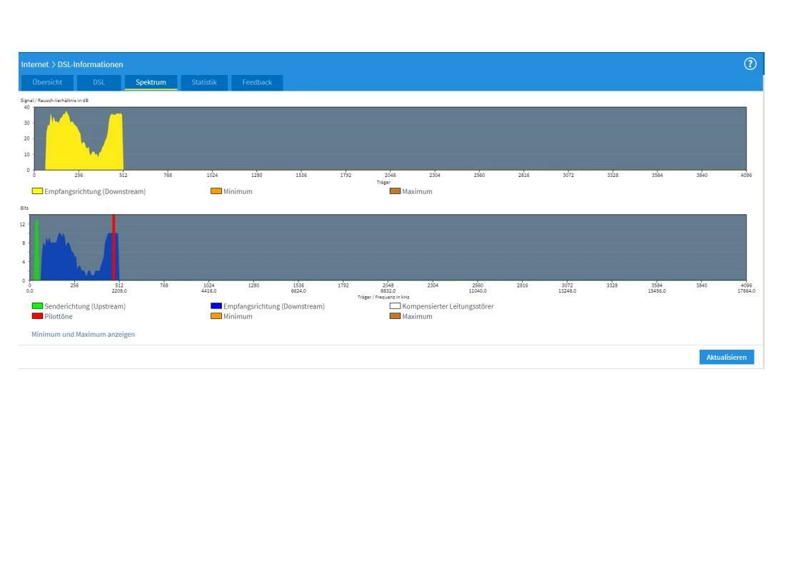Click the Internet breadcrumb link
Image resolution: width=801 pixels, height=566 pixels.
click(35, 64)
